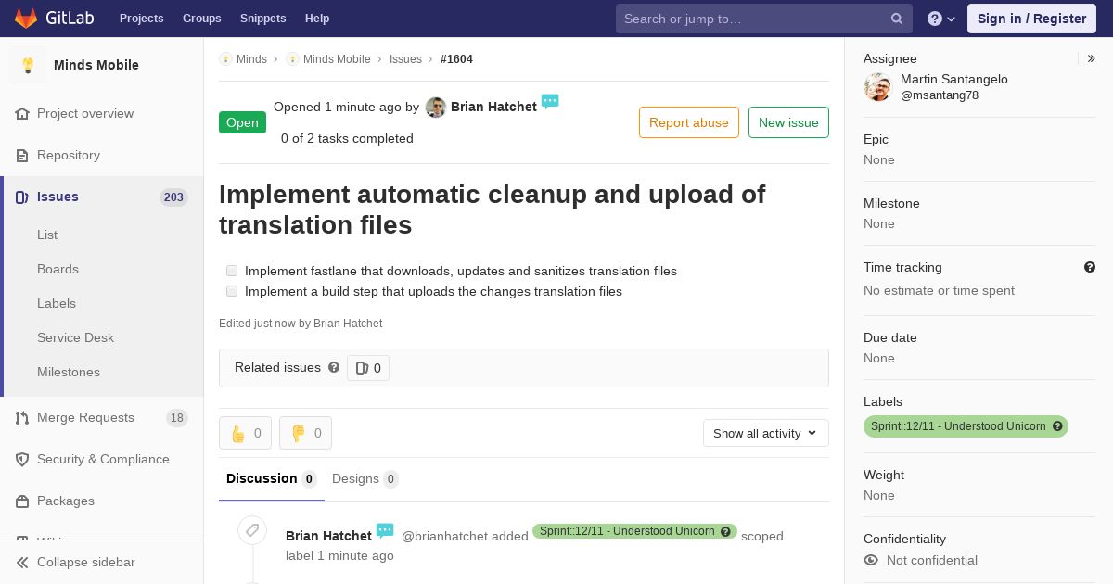Click the Merge Requests count badge 18
The height and width of the screenshot is (584, 1113).
(x=177, y=418)
